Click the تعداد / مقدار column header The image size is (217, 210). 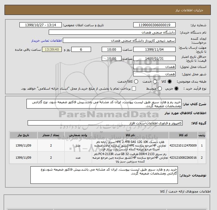click(51, 135)
